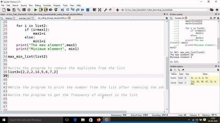Run selection or current line icon
The height and width of the screenshot is (123, 220).
pos(51,10)
